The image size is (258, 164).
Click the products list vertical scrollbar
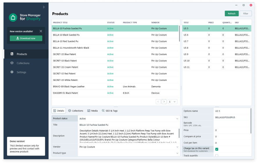[x=179, y=33]
